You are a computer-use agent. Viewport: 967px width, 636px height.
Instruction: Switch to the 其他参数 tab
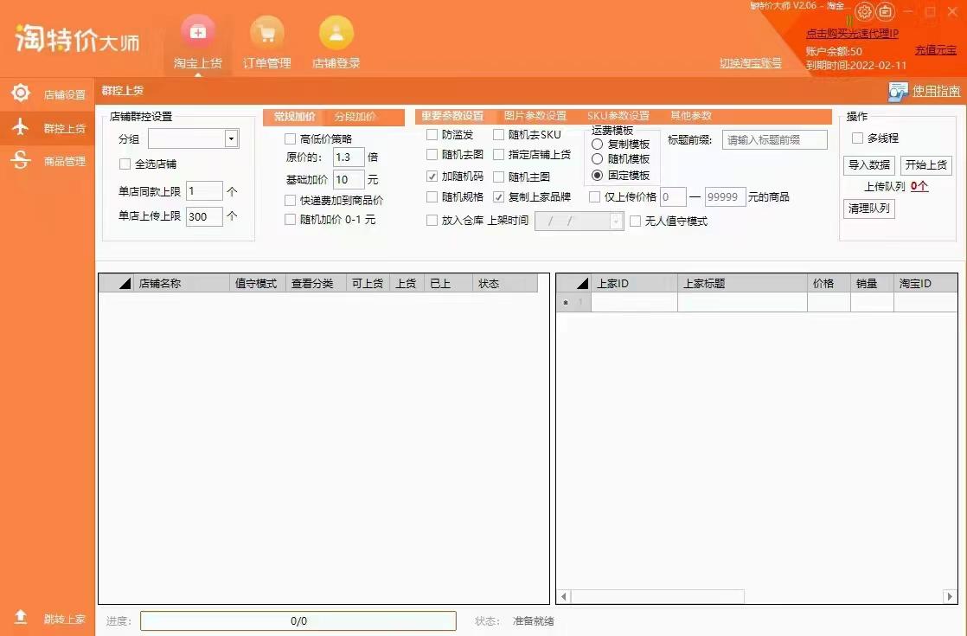click(691, 115)
